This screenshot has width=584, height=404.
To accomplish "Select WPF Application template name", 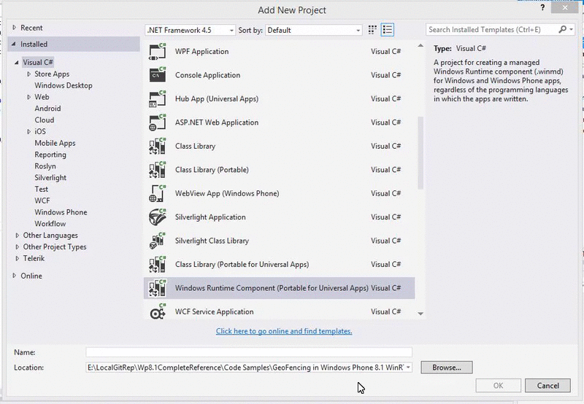I will pos(202,52).
